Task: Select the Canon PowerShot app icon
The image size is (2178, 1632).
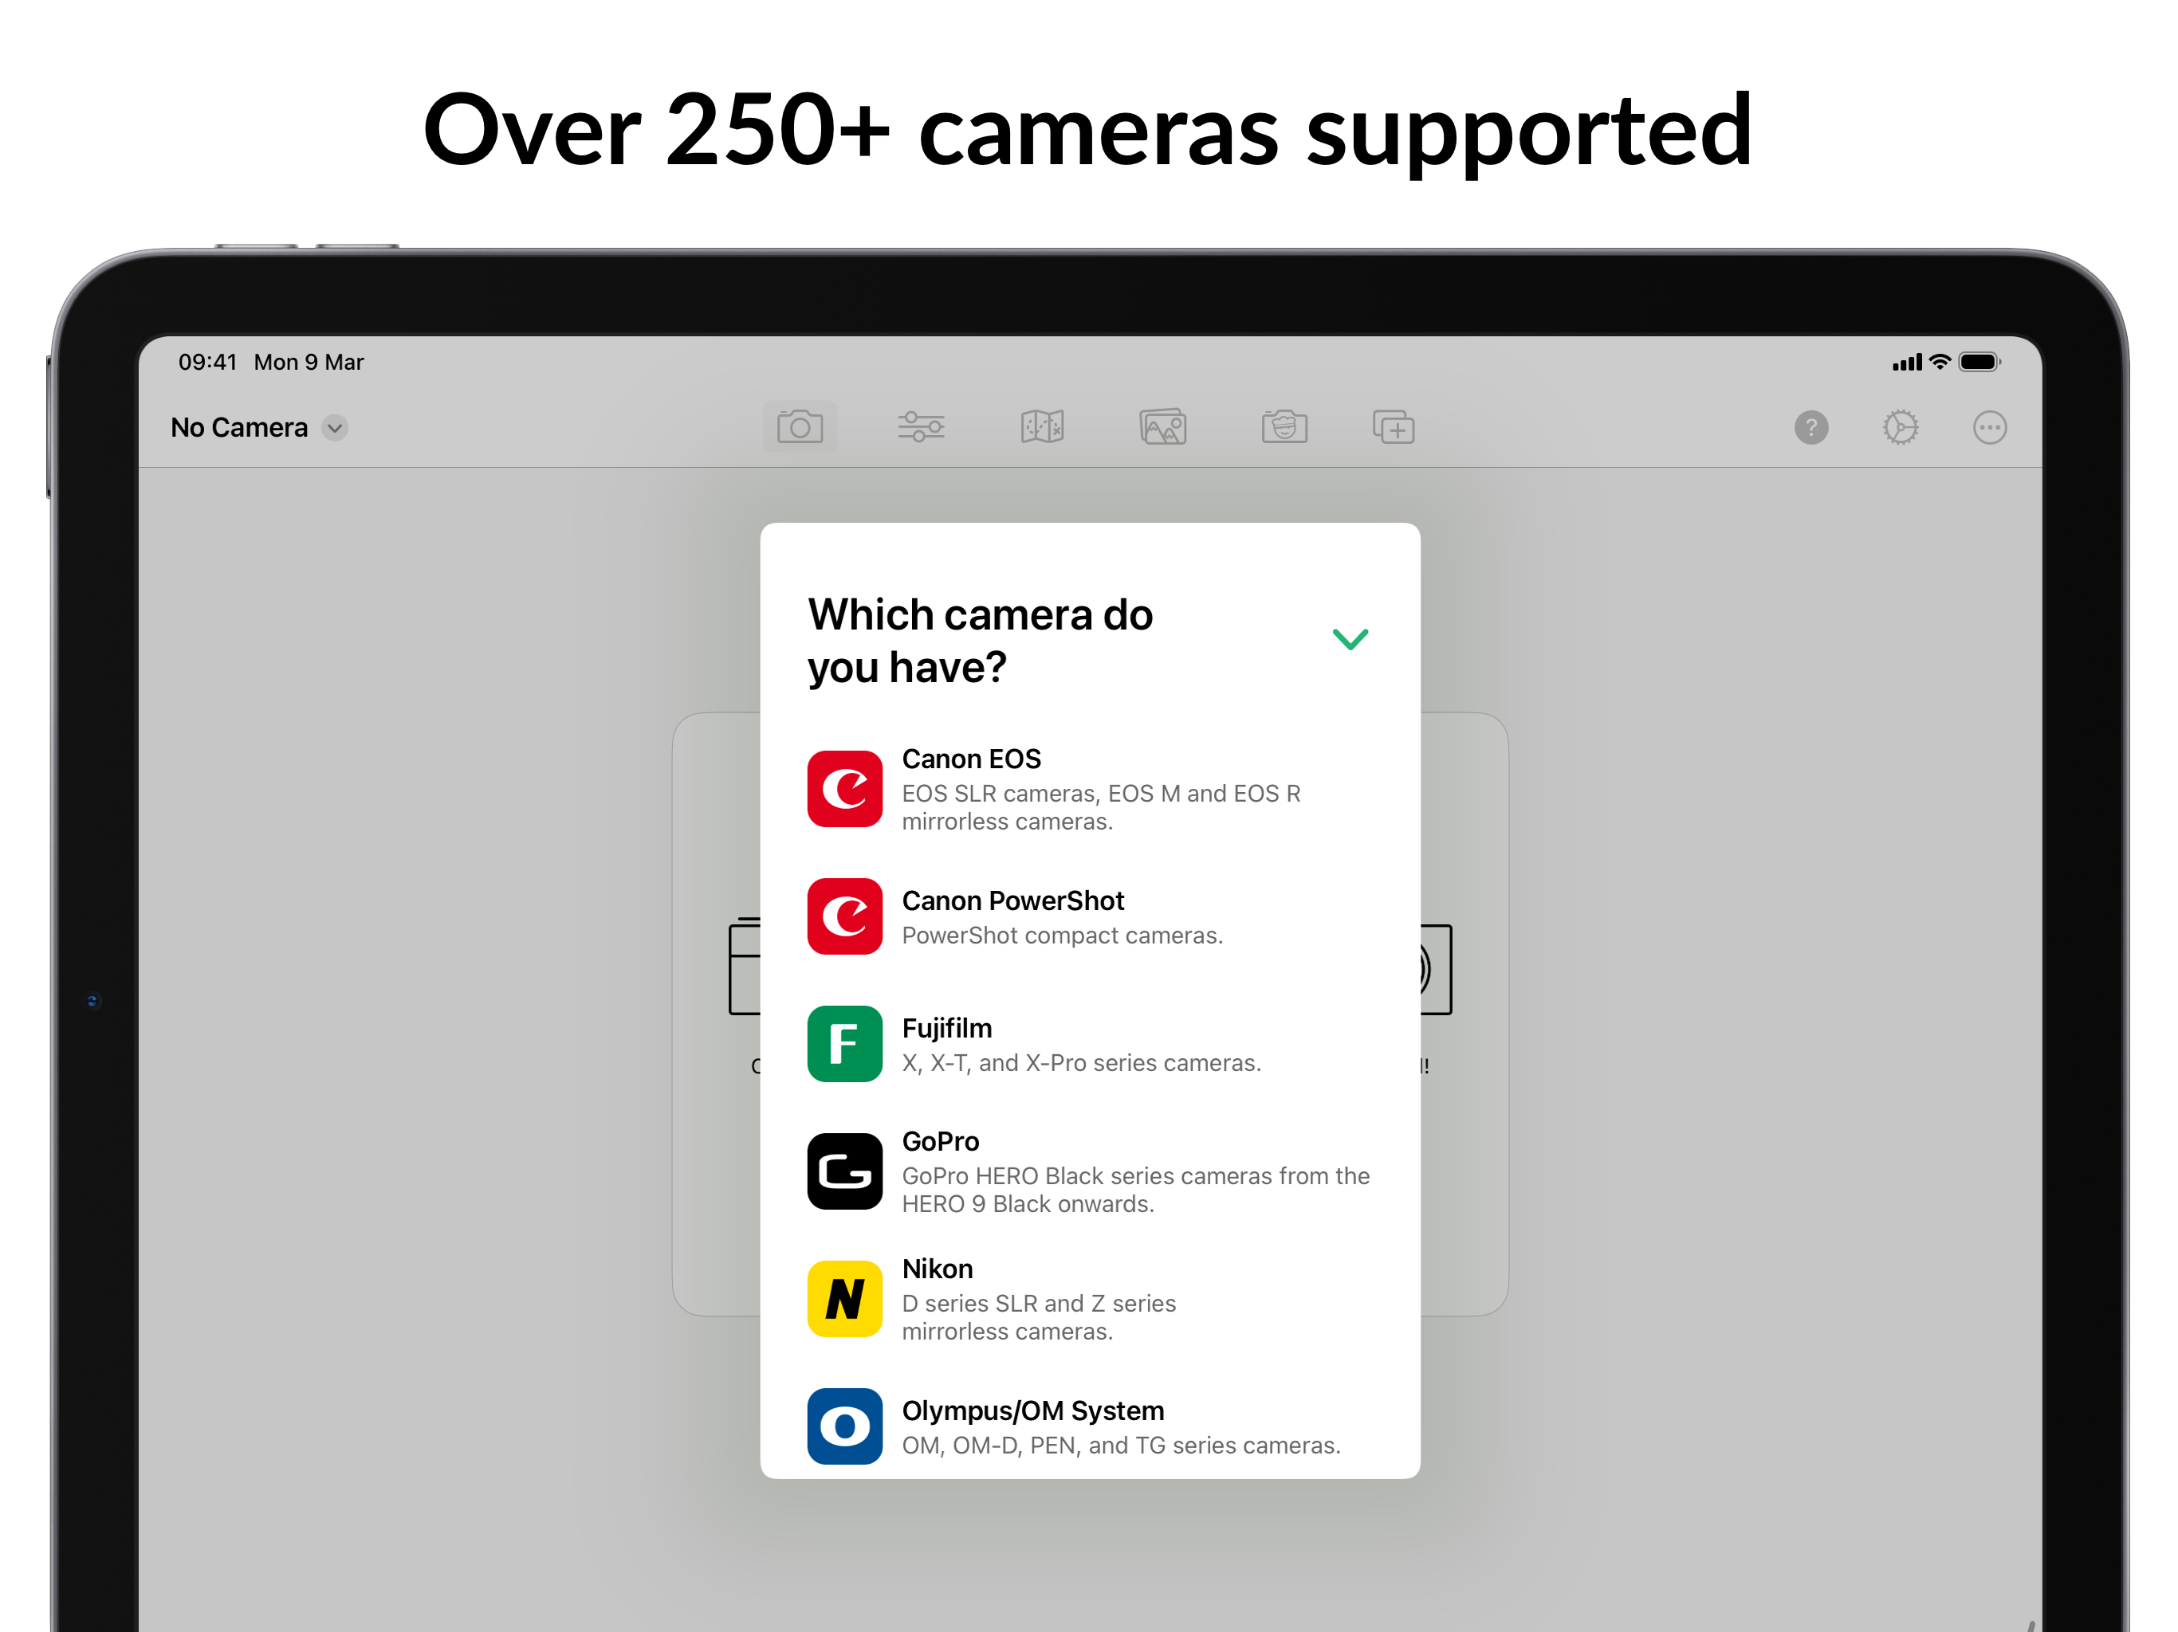Action: pyautogui.click(x=845, y=916)
